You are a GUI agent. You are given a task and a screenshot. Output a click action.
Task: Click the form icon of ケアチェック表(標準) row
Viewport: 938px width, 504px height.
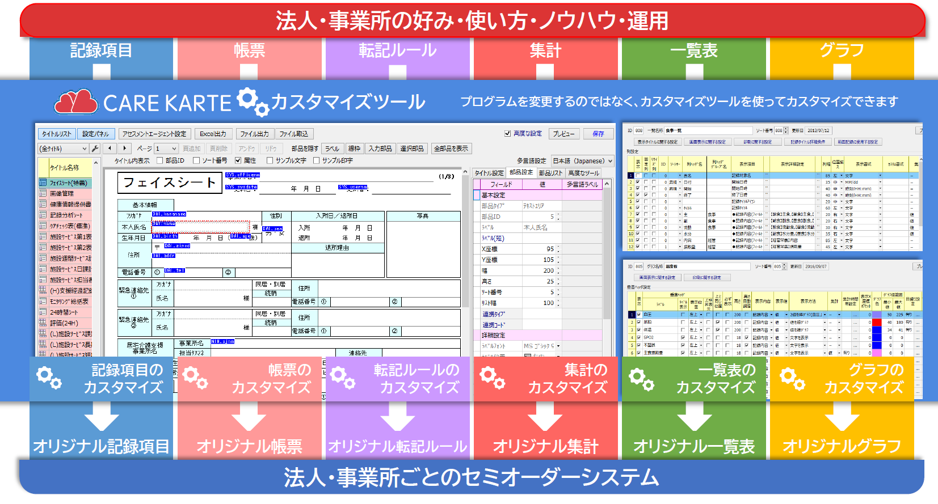[x=43, y=226]
